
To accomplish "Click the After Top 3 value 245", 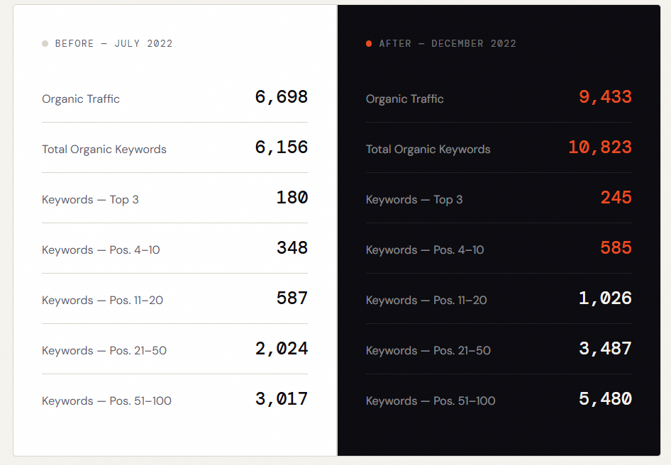I will (616, 198).
